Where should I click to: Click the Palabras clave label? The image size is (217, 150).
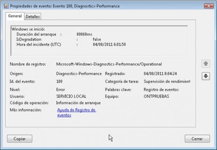118,89
